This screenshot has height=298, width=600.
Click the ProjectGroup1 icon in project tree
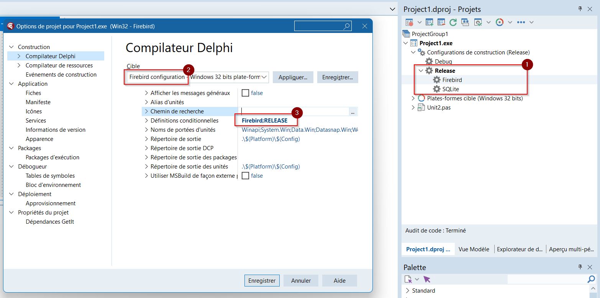pos(407,34)
